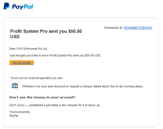The width and height of the screenshot is (163, 129).
Task: Open the Get the details button
Action: pos(21,63)
